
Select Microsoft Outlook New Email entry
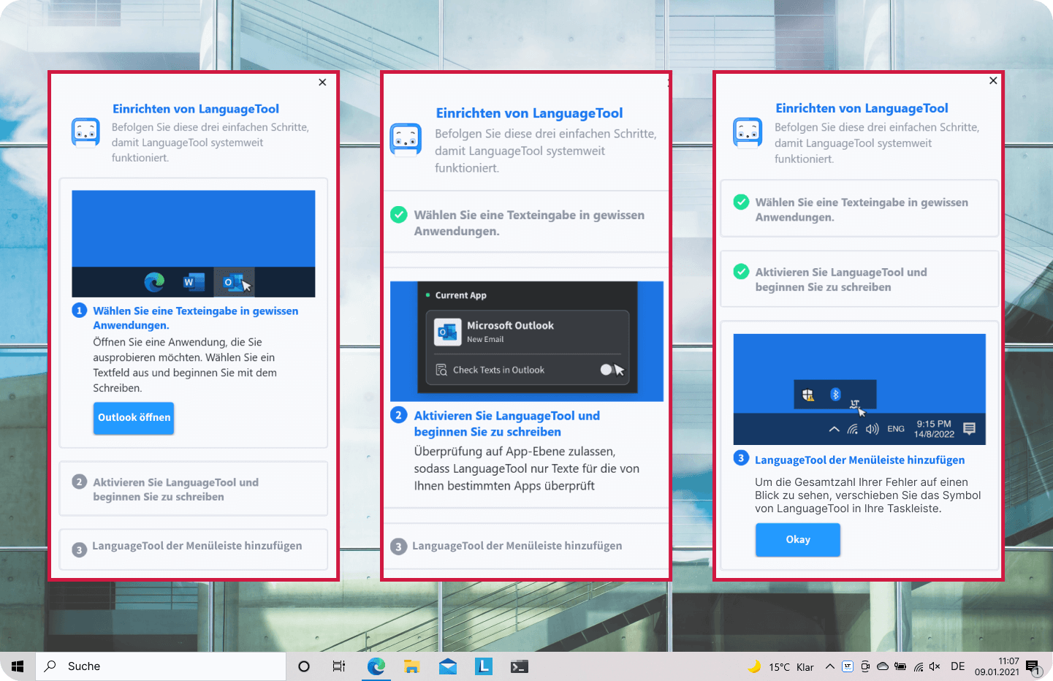pos(528,332)
